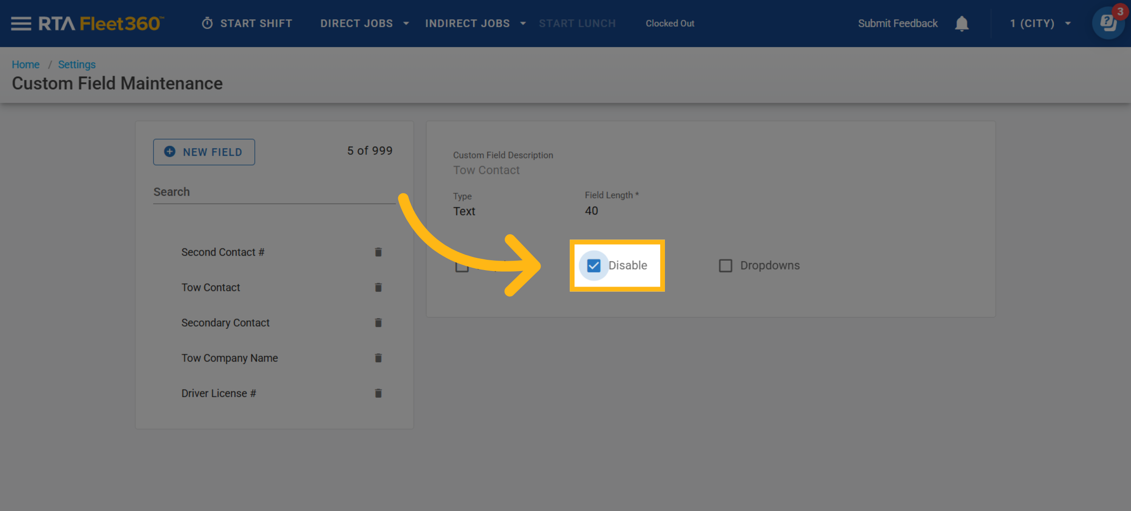Click trash icon for Tow Company Name
The height and width of the screenshot is (511, 1131).
pyautogui.click(x=378, y=358)
